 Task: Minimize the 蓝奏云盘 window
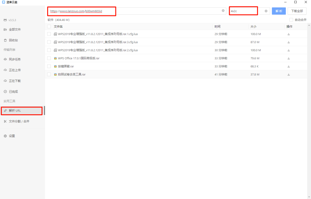click(x=285, y=2)
